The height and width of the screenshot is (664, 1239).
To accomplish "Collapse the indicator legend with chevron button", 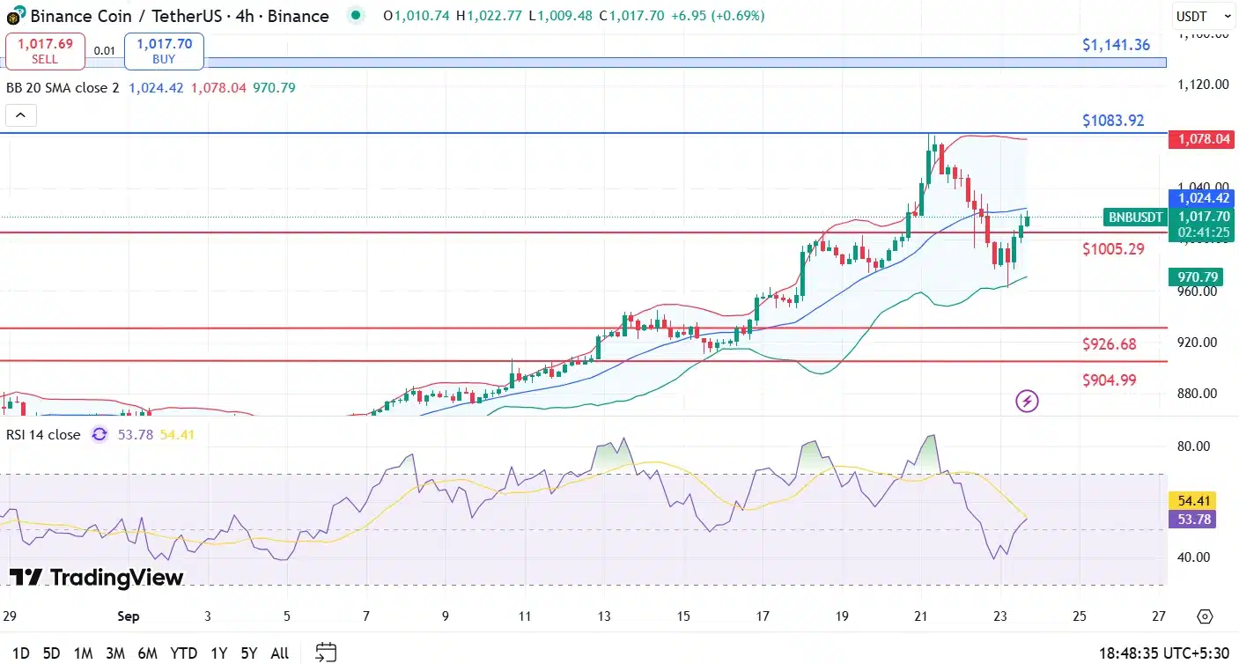I will (21, 114).
